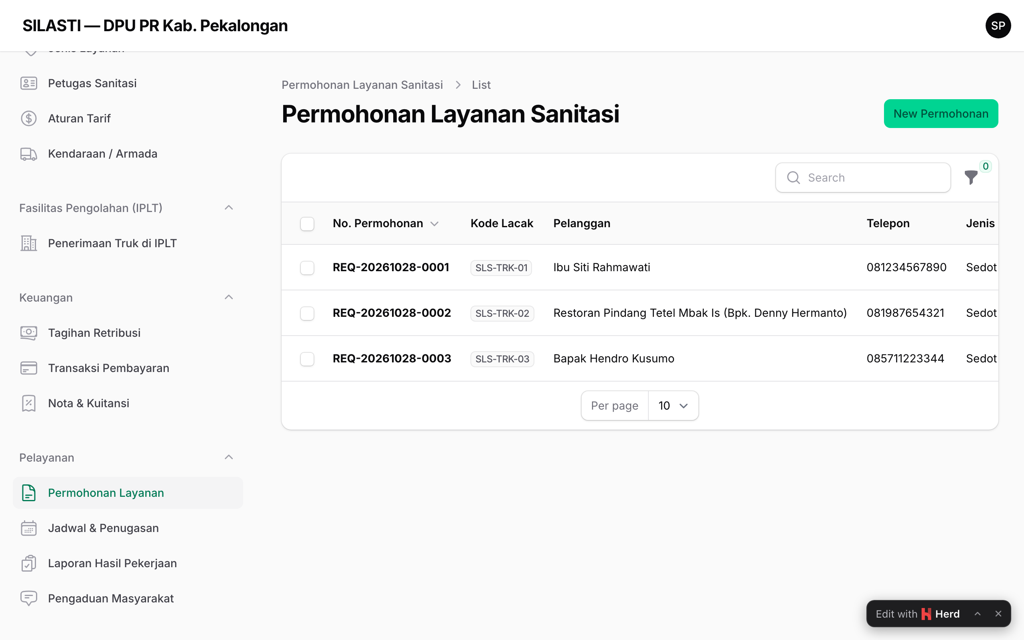Click the Jadwal & Penugasan calendar icon

pos(29,528)
